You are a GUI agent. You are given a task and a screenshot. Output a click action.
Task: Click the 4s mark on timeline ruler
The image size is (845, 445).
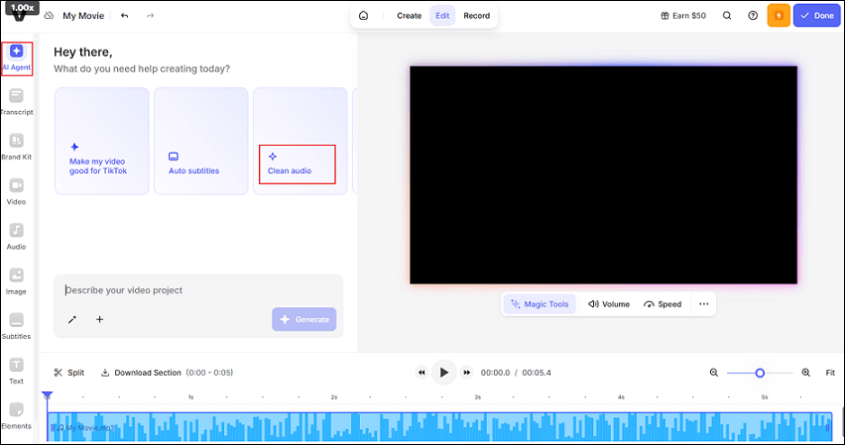(621, 397)
